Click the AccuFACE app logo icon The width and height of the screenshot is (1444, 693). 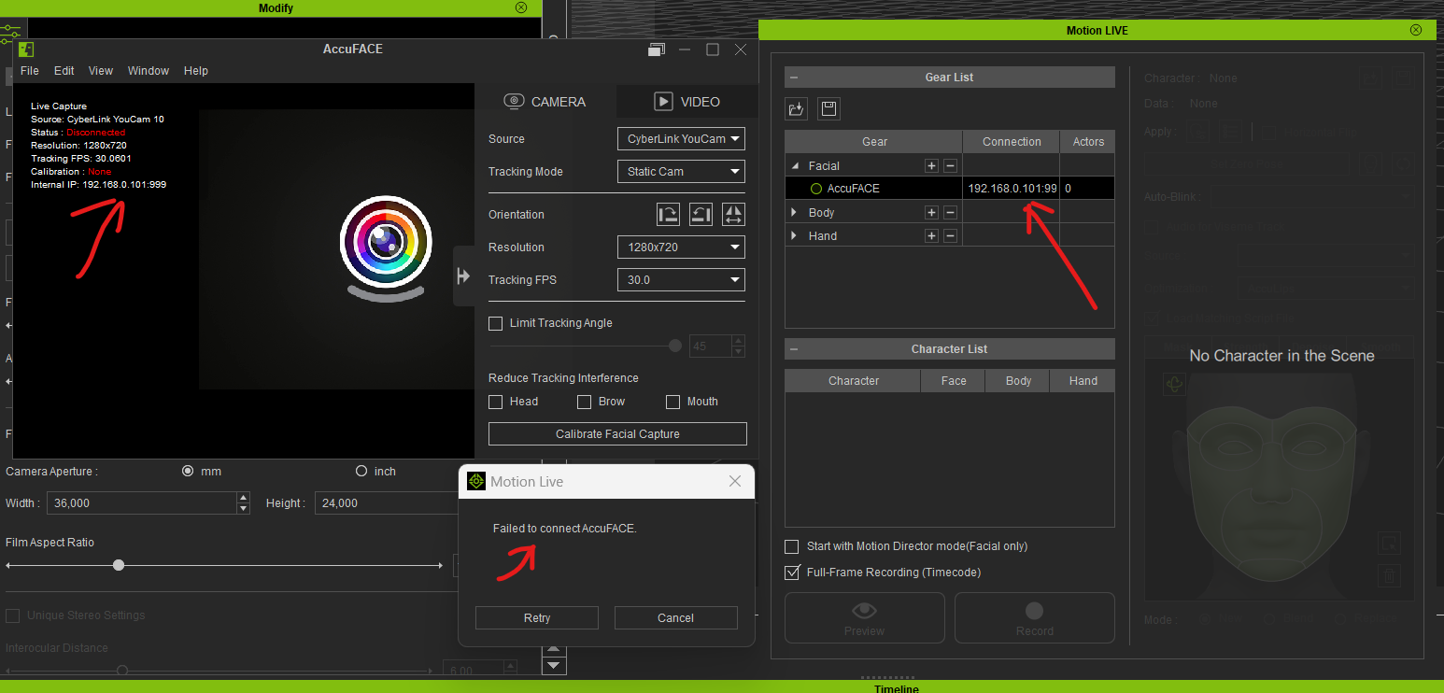coord(26,49)
